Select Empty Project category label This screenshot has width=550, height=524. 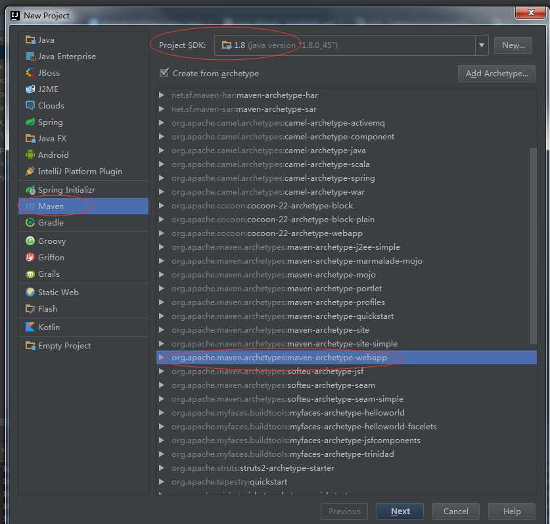(64, 346)
